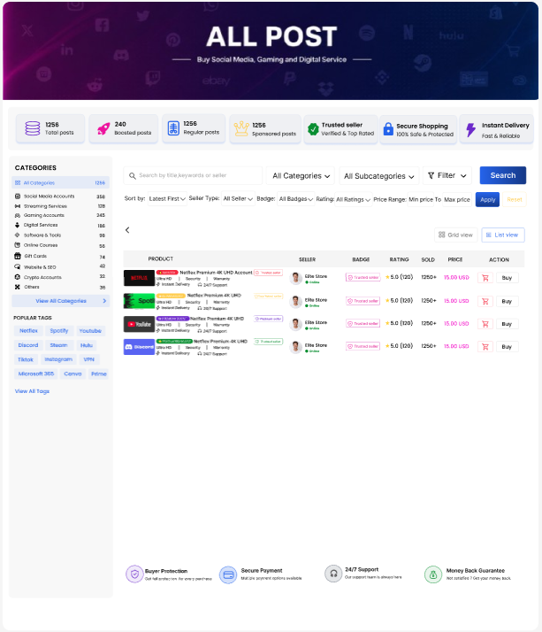Expand View All Categories
The height and width of the screenshot is (632, 542).
coord(61,301)
